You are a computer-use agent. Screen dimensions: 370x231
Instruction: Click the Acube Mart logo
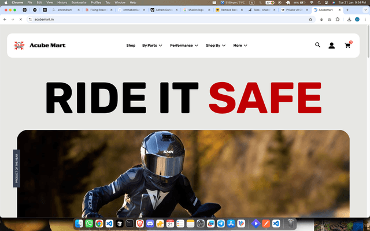pos(39,45)
